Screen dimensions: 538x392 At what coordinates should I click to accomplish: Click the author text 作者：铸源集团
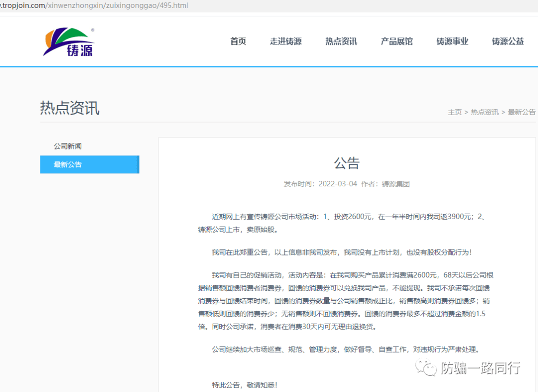pos(385,184)
